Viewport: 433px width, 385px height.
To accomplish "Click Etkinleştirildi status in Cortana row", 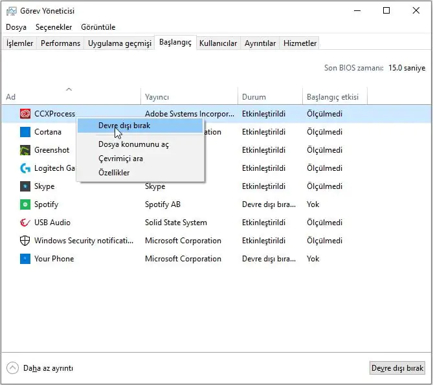I will pyautogui.click(x=263, y=132).
